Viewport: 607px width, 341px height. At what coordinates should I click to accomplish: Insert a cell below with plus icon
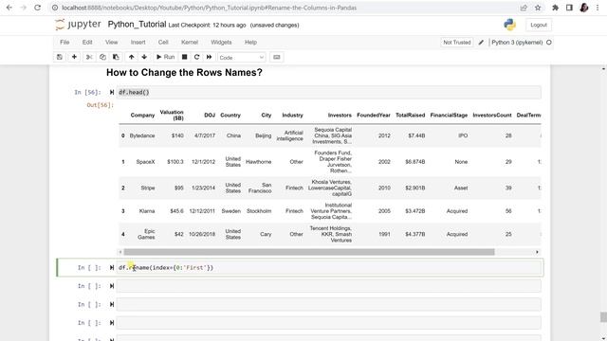[x=74, y=57]
